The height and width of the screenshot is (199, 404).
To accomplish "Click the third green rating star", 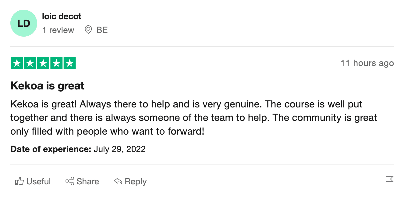I will pos(43,63).
